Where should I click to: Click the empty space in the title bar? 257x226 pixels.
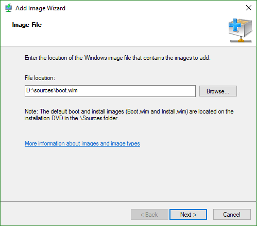point(155,8)
